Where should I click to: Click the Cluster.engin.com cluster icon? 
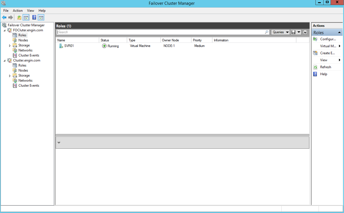(x=10, y=60)
